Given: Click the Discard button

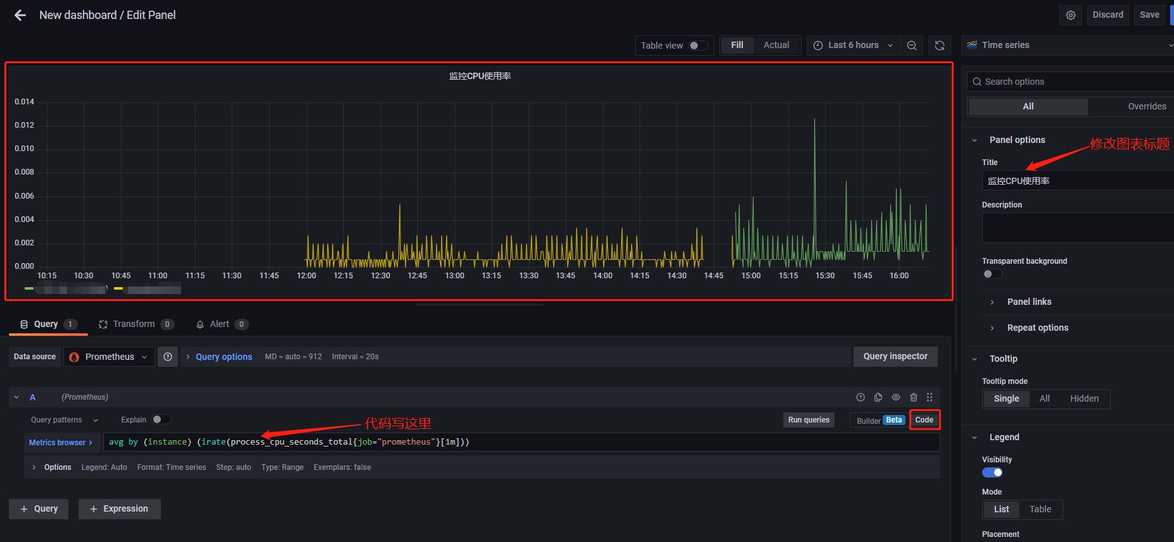Looking at the screenshot, I should [x=1108, y=15].
